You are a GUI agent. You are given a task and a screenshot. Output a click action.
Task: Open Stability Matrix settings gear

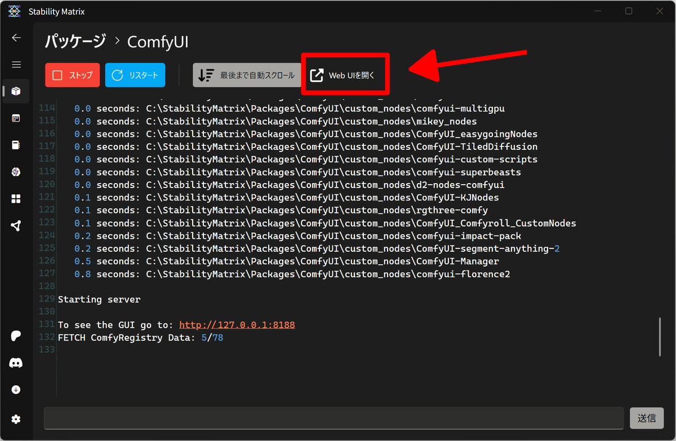click(x=16, y=419)
